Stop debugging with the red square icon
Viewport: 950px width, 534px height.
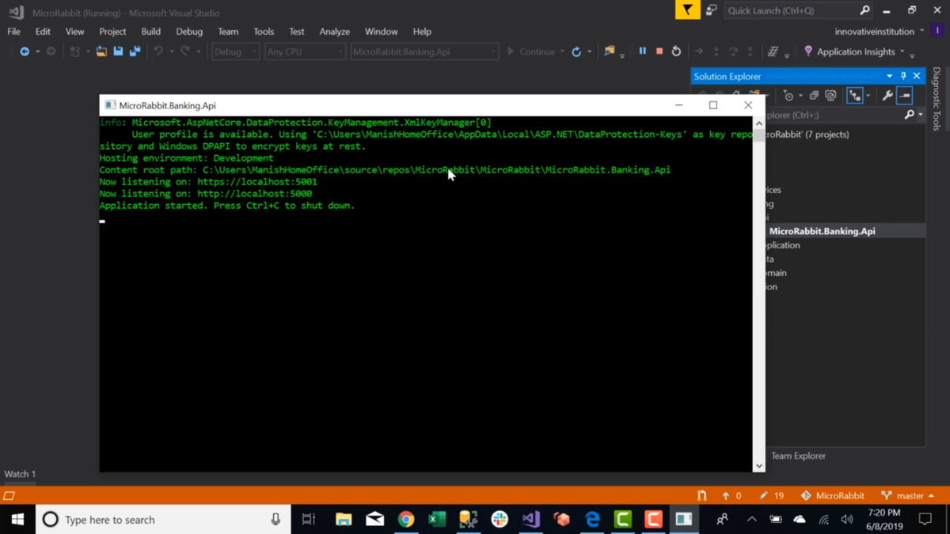point(659,51)
